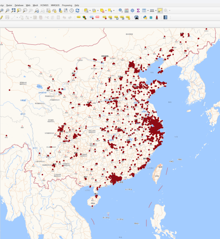Image resolution: width=220 pixels, height=239 pixels.
Task: Open Attribute Table icon
Action: 144,11
